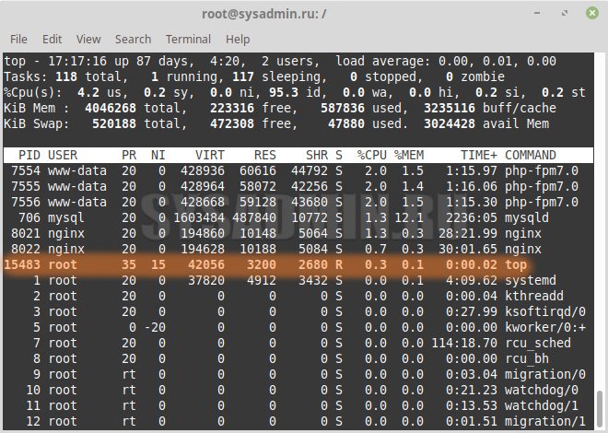Open the Edit menu
The image size is (608, 433).
click(52, 40)
